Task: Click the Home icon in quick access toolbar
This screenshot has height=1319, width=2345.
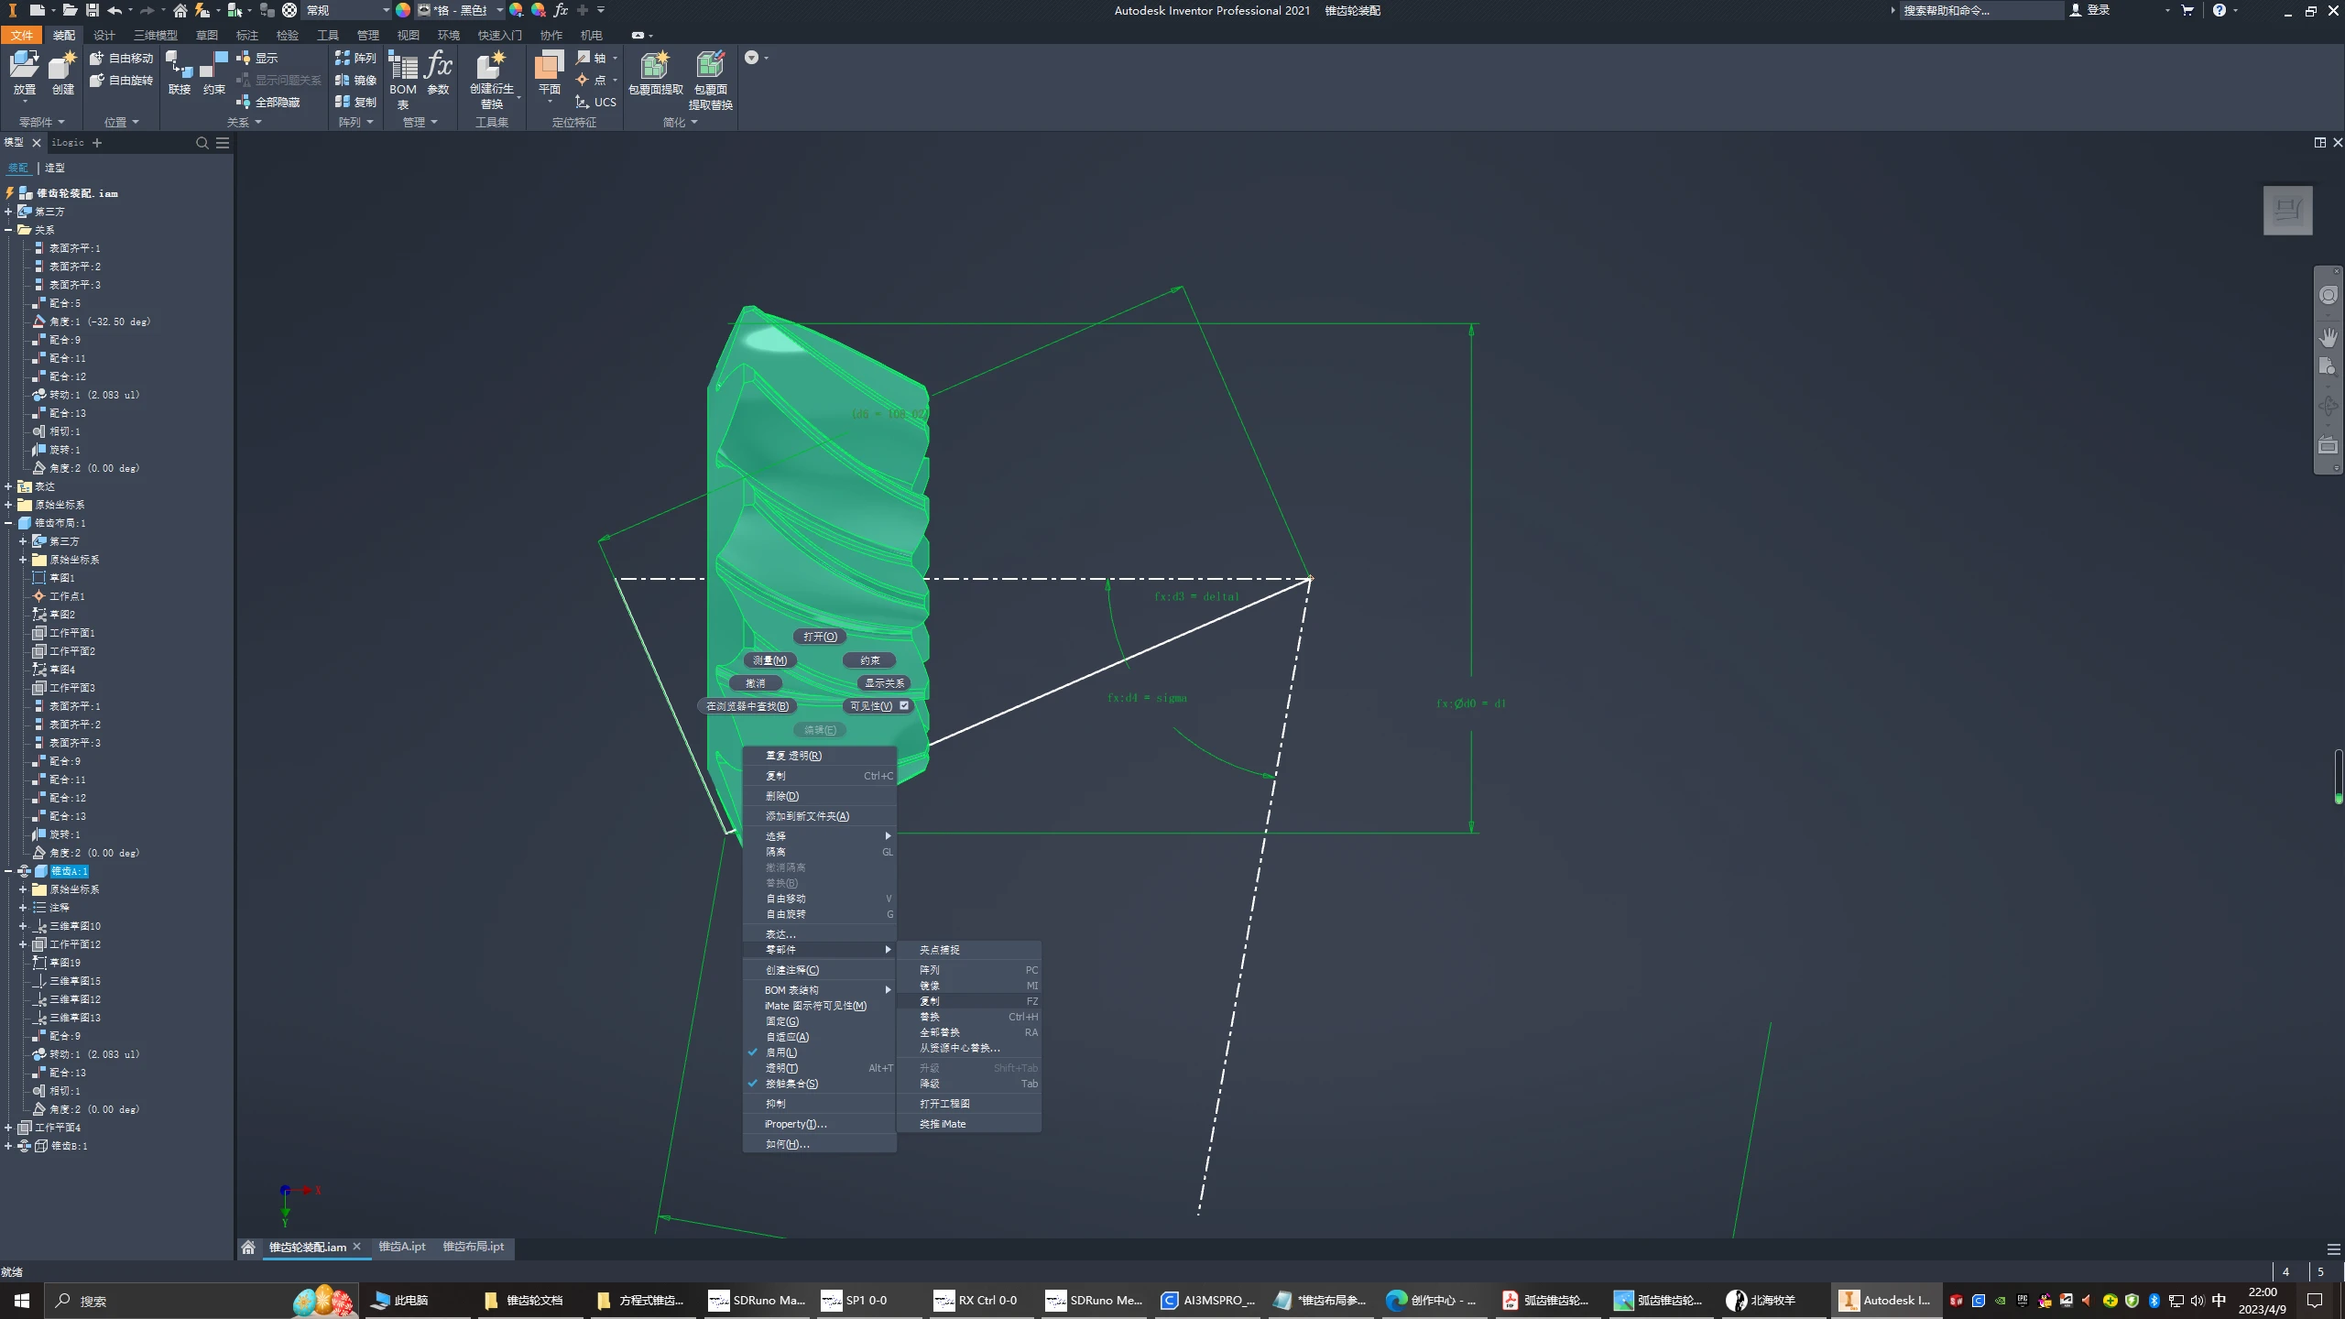Action: tap(180, 10)
